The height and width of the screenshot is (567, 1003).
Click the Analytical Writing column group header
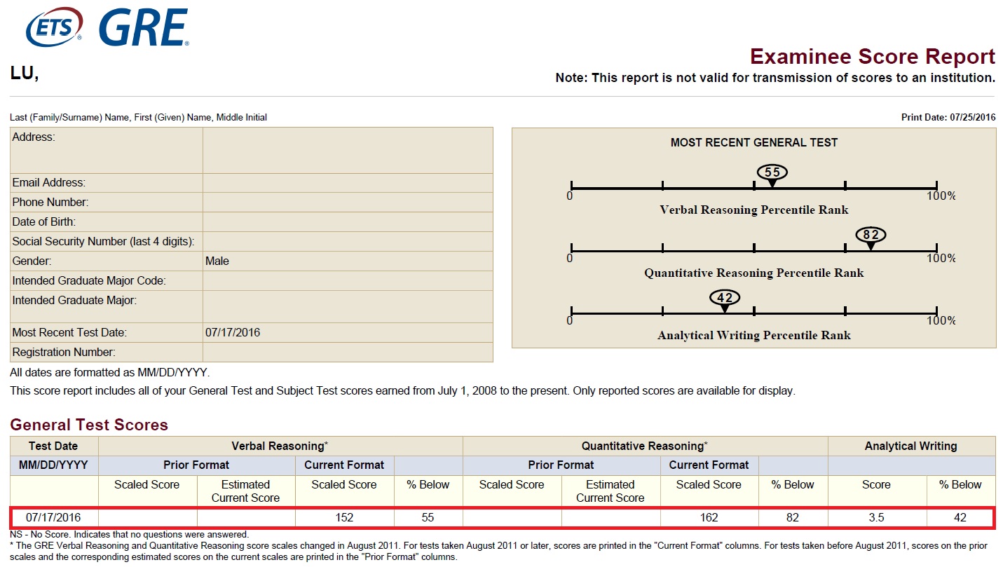pyautogui.click(x=910, y=446)
